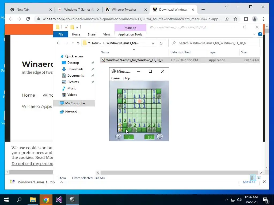Switch to View ribbon tab

click(x=106, y=34)
